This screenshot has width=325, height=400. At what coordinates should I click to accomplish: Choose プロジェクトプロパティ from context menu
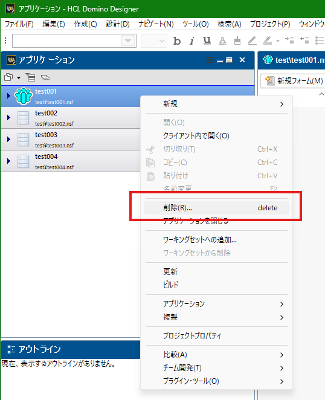pyautogui.click(x=216, y=336)
